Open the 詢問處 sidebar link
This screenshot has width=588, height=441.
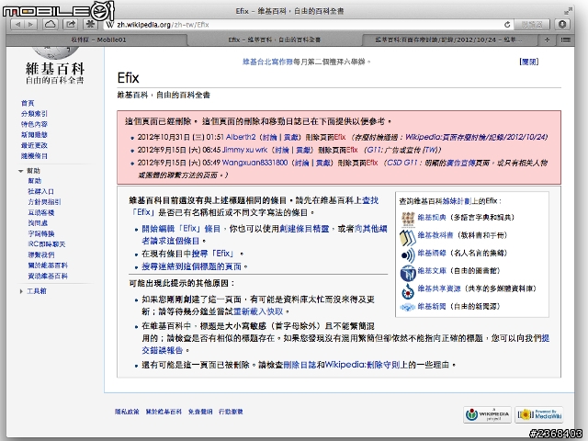click(38, 222)
